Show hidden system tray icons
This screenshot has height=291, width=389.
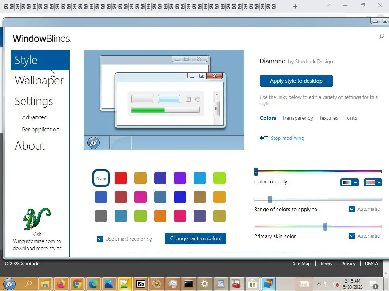click(x=319, y=284)
